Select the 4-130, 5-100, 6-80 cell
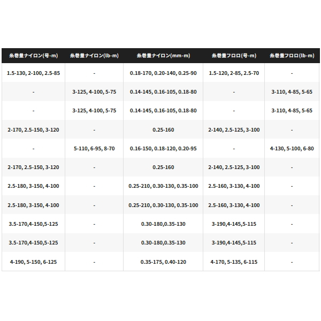 pyautogui.click(x=292, y=148)
